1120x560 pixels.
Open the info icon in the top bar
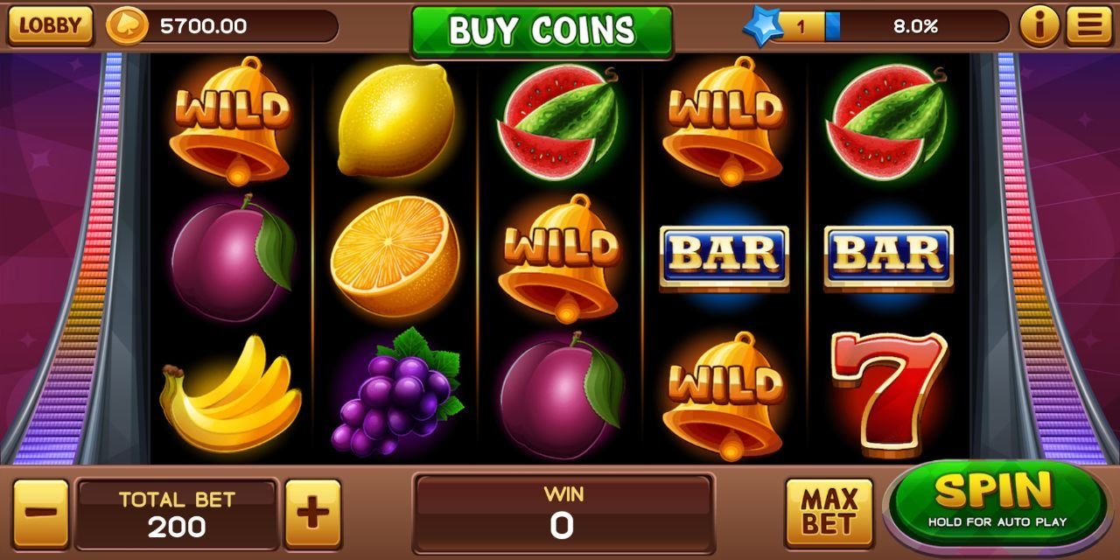tap(1039, 26)
